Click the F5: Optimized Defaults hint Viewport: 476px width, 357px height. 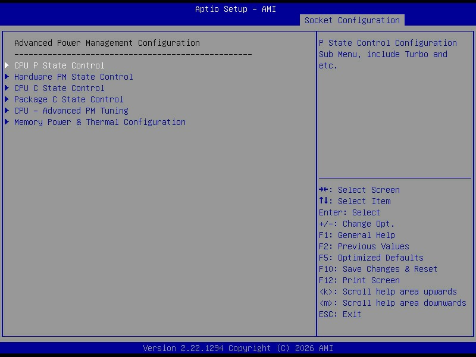point(371,258)
